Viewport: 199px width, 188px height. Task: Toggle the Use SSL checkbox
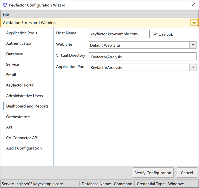pyautogui.click(x=155, y=34)
